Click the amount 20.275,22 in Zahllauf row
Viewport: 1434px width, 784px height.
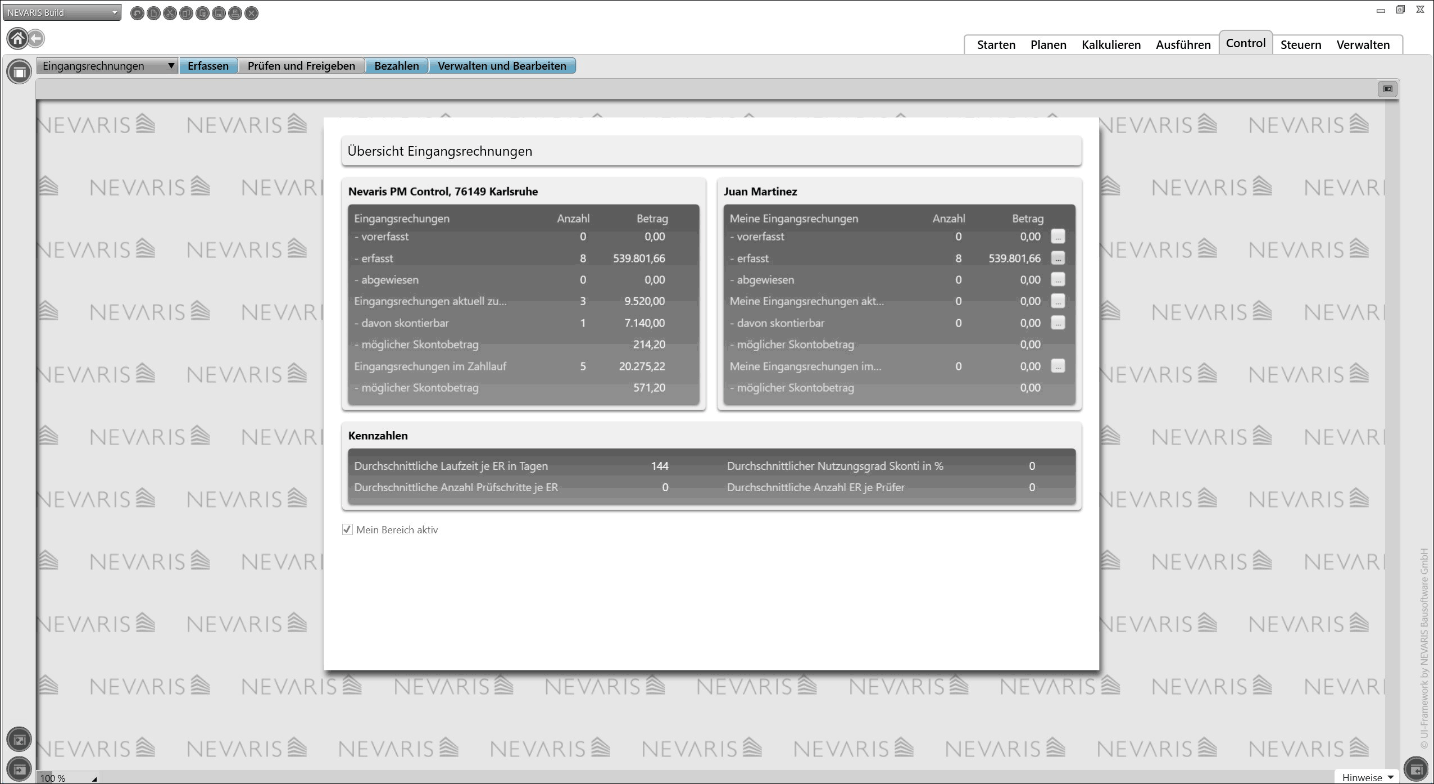tap(642, 366)
